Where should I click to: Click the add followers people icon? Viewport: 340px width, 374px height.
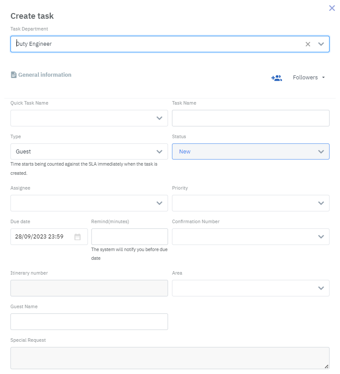coord(276,78)
